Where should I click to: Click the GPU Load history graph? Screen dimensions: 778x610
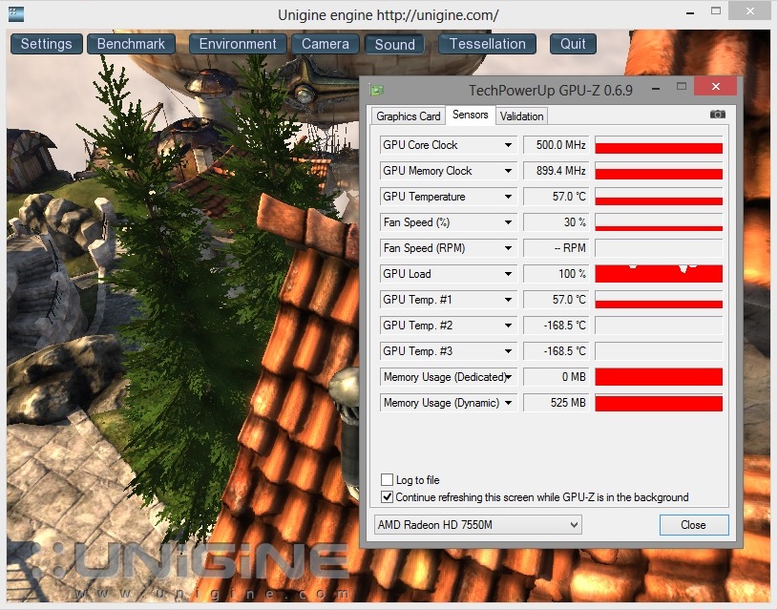click(x=659, y=274)
